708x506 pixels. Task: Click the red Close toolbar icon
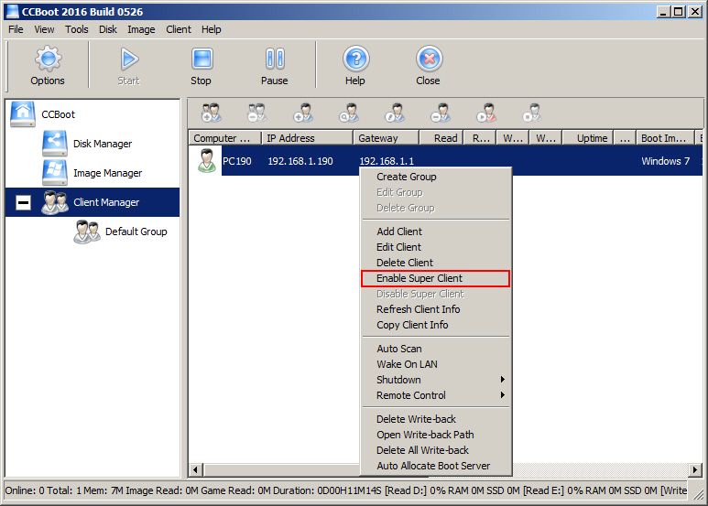(x=428, y=66)
